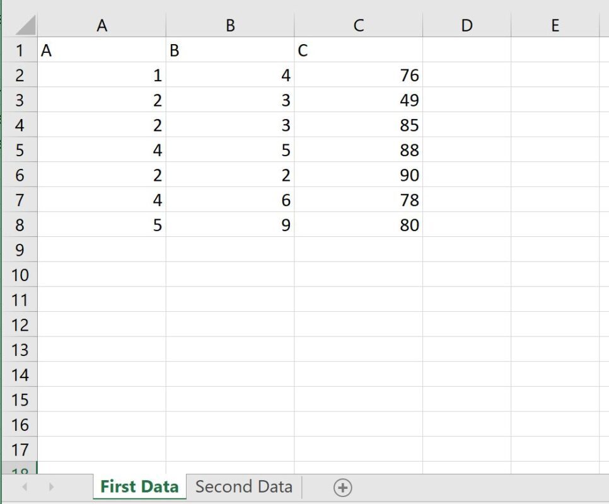
Task: Select column A header
Action: [x=101, y=25]
